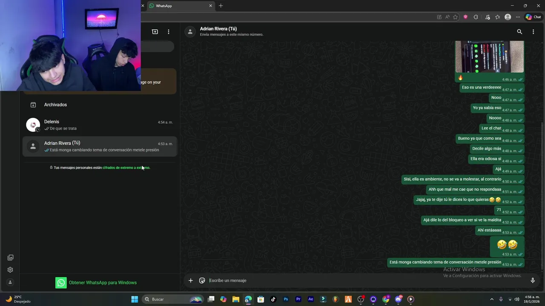Open the conversation options three-dot menu
Image resolution: width=545 pixels, height=306 pixels.
coord(533,32)
